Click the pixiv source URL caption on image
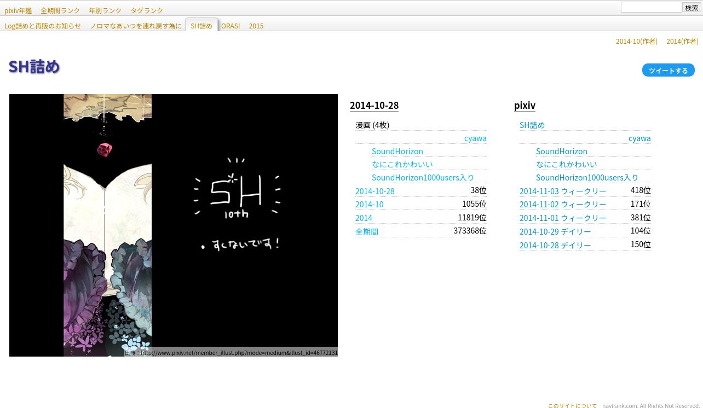Viewport: 703px width, 408px height. (x=231, y=353)
